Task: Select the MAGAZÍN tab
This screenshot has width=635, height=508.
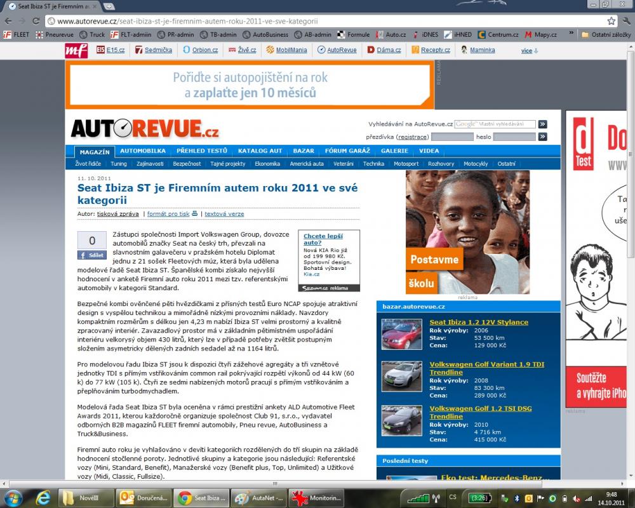Action: 95,152
